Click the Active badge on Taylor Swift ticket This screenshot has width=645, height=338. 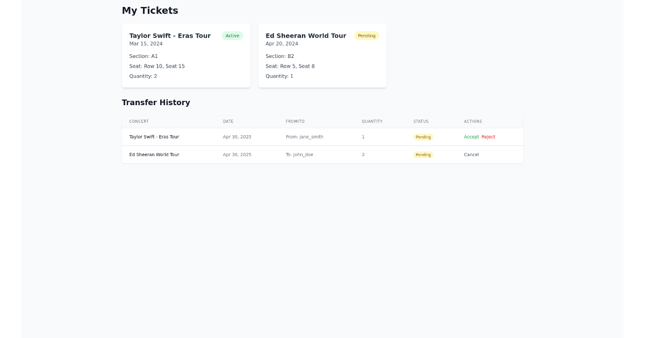pos(232,35)
